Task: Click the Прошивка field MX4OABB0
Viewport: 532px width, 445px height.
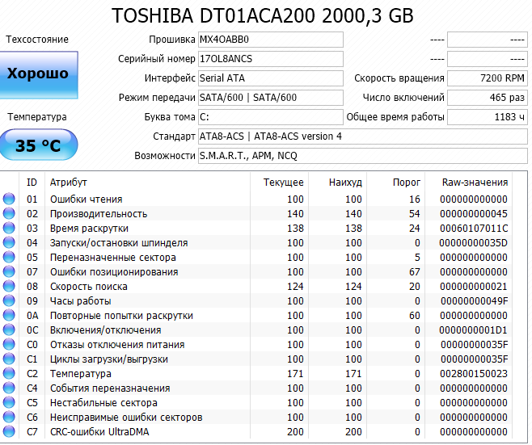Action: point(270,40)
